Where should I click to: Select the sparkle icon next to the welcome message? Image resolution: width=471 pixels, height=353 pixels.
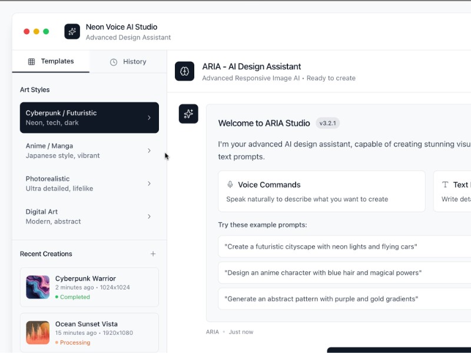click(x=188, y=114)
